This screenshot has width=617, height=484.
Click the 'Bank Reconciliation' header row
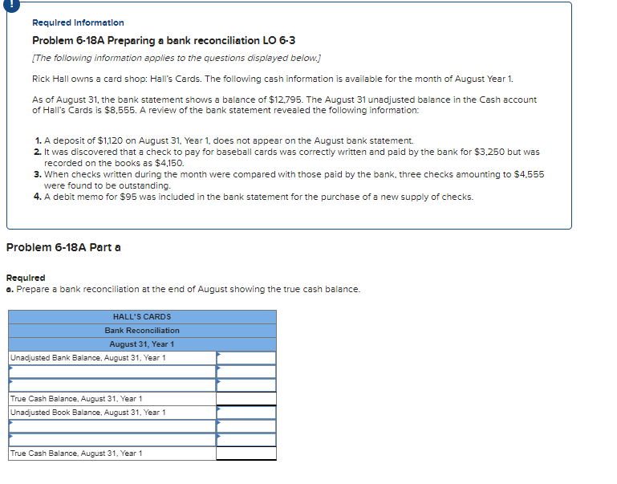(x=142, y=331)
